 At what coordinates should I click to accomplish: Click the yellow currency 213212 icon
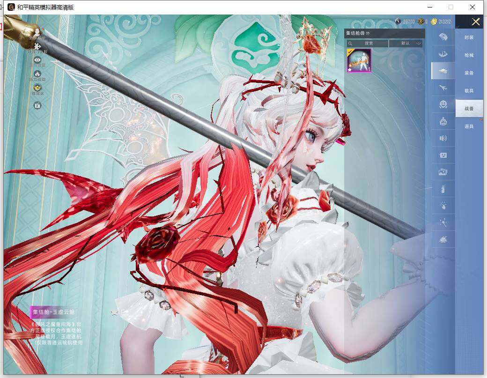tap(434, 22)
